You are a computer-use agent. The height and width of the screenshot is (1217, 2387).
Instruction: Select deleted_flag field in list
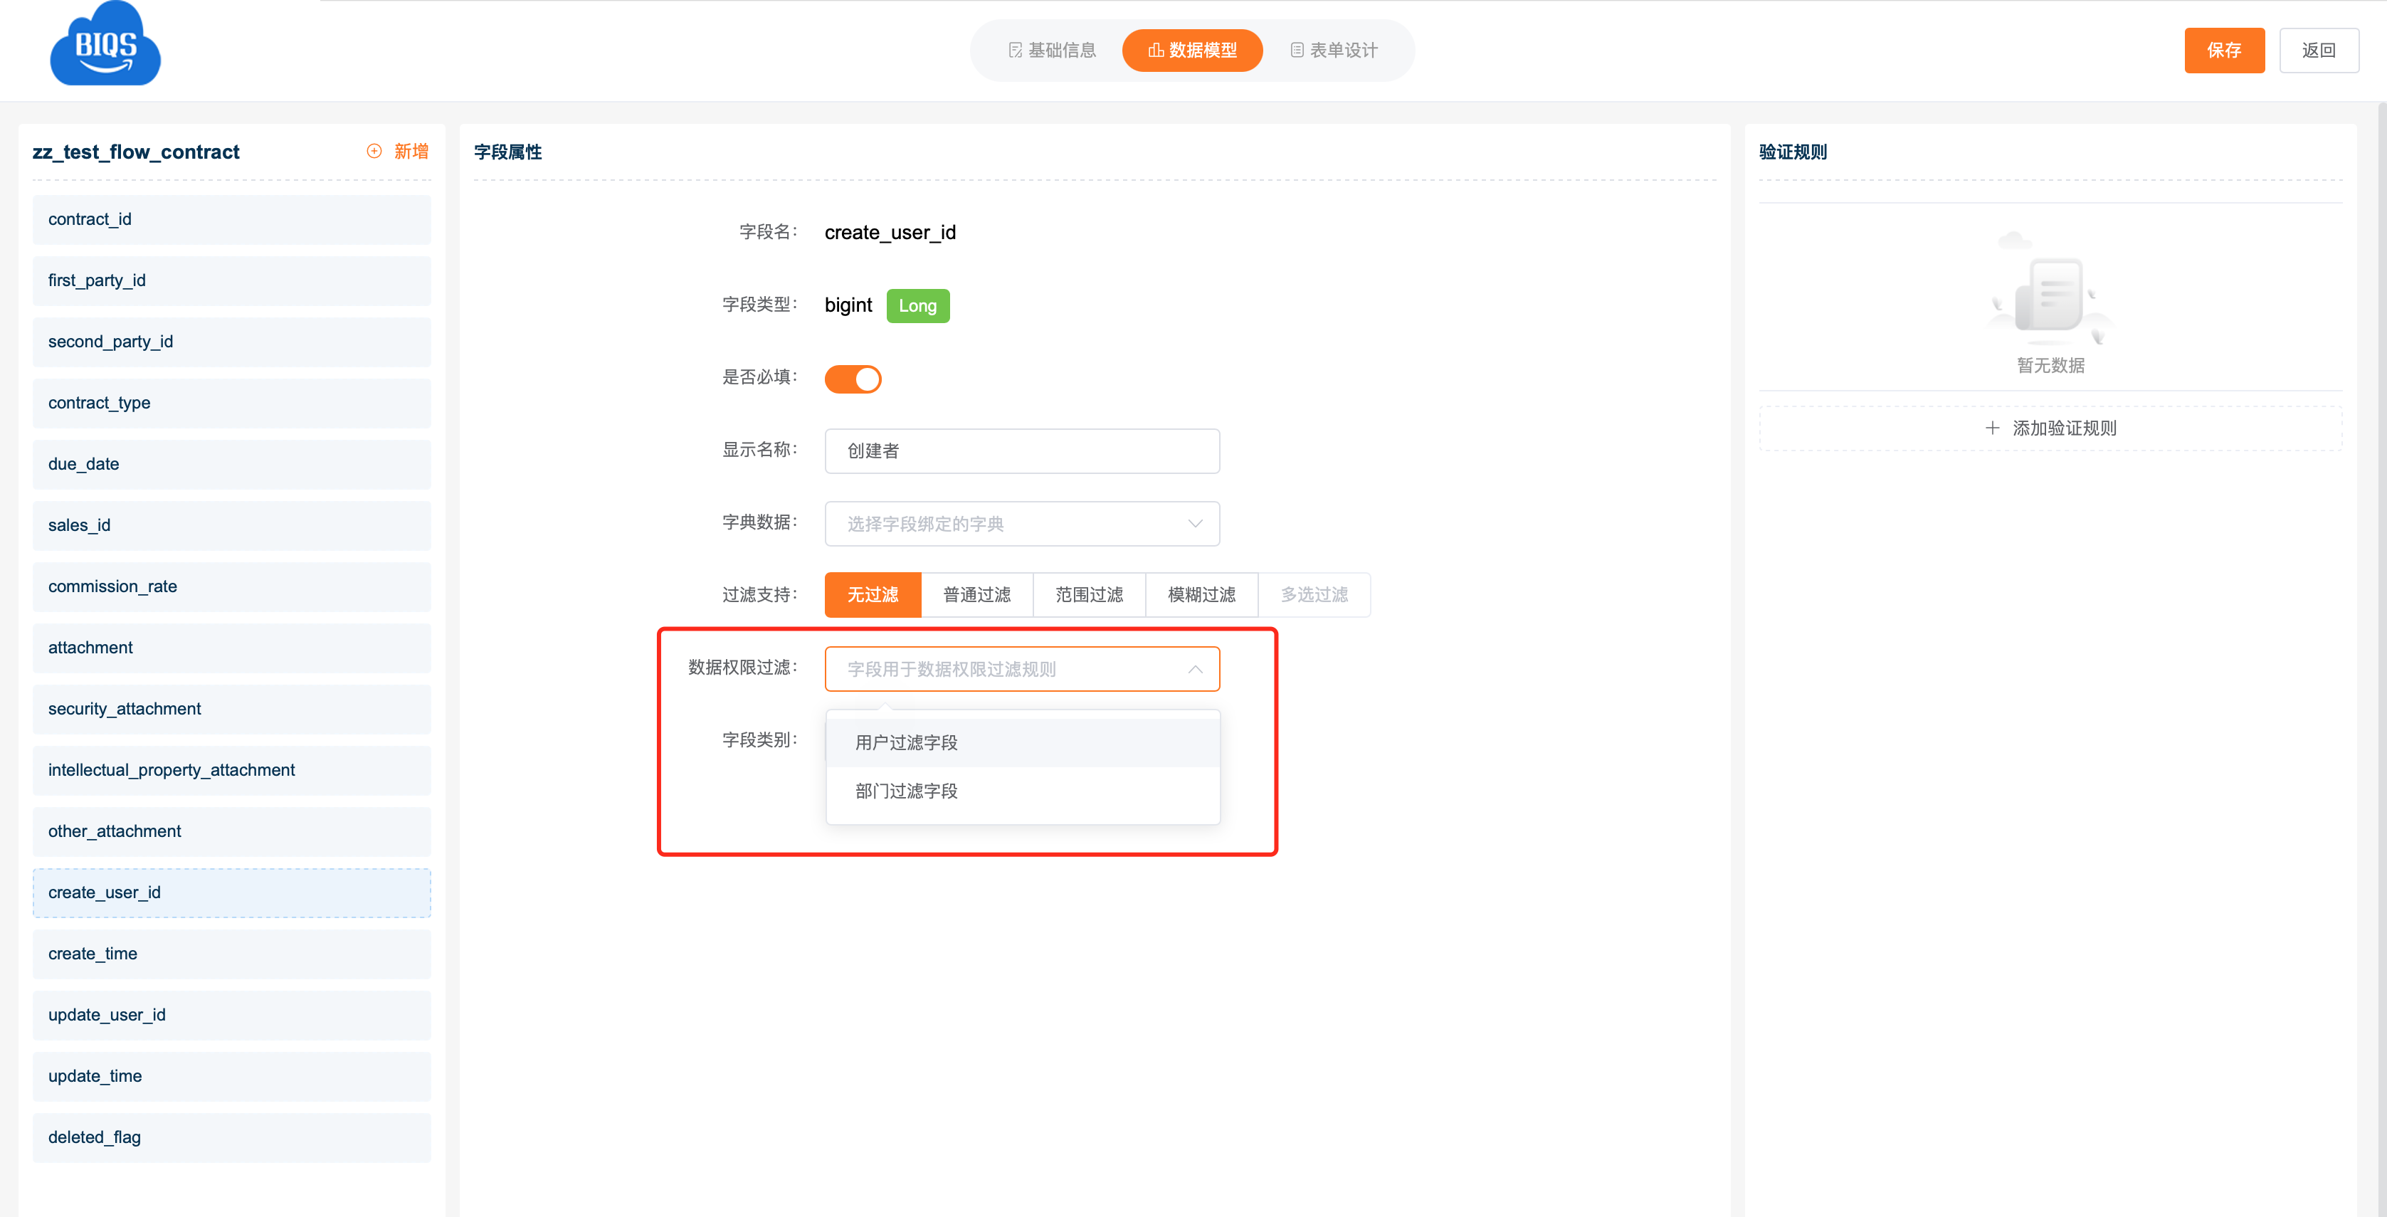(x=232, y=1137)
